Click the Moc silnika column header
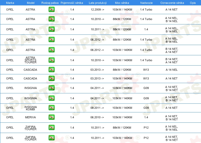This screenshot has width=201, height=143. 122,3
